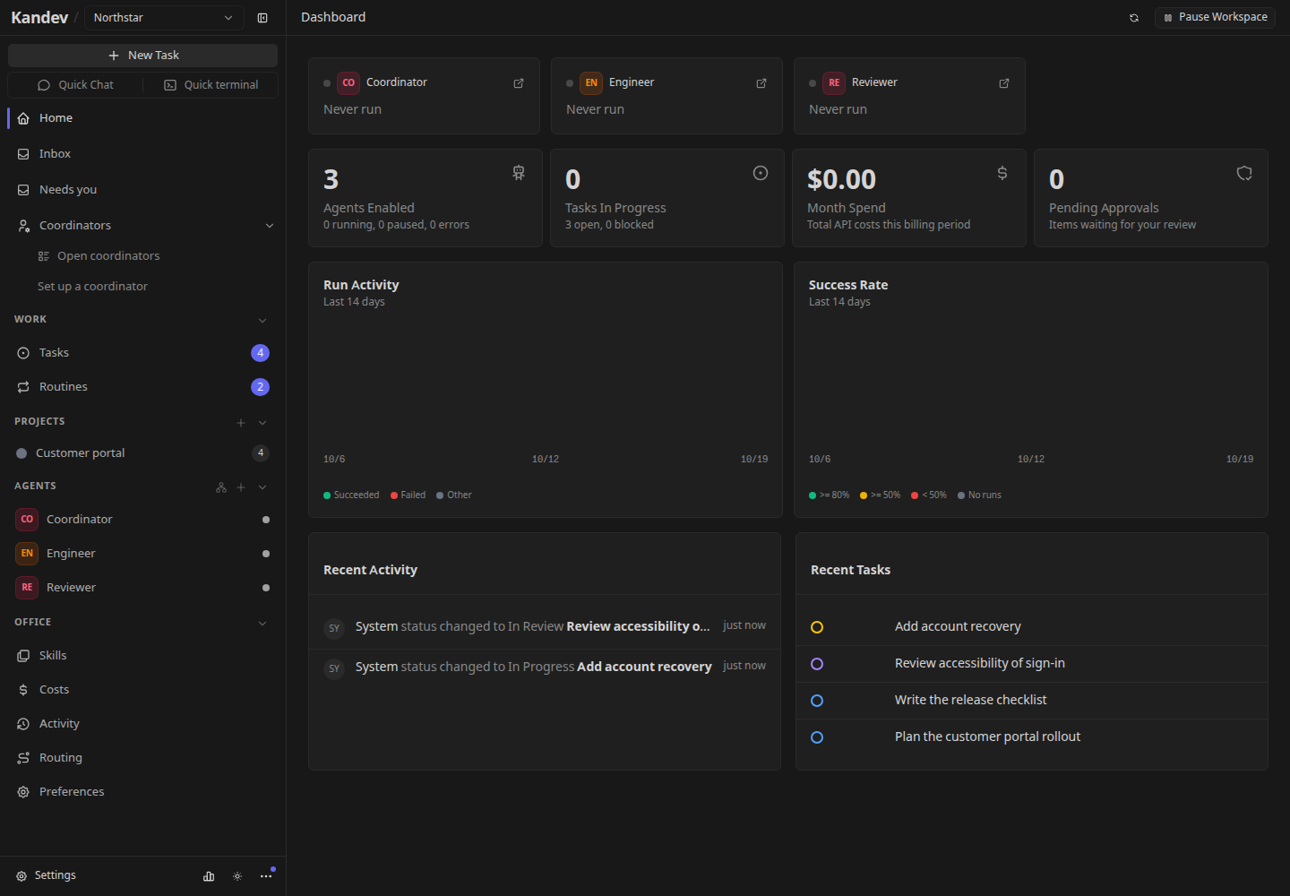Toggle the sidebar panel icon

[262, 18]
